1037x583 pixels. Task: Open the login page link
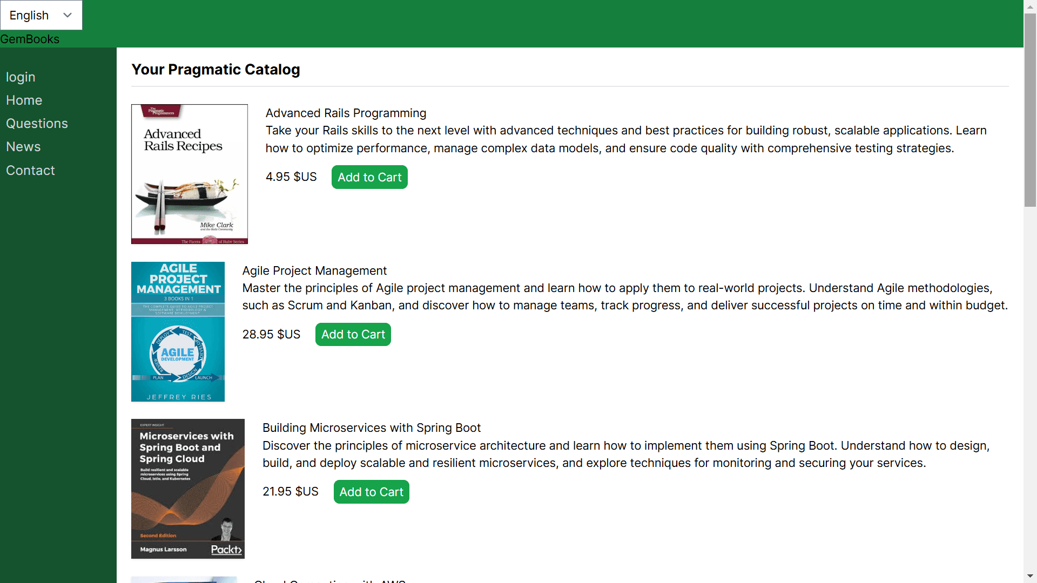pyautogui.click(x=21, y=77)
